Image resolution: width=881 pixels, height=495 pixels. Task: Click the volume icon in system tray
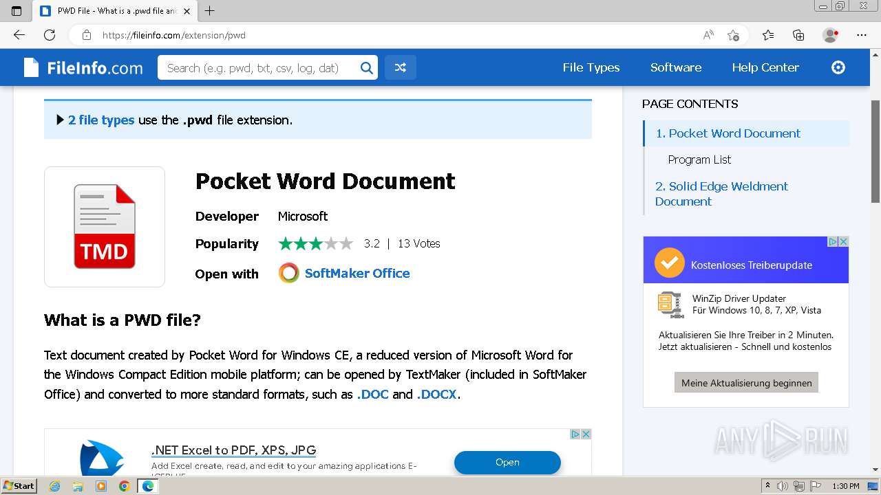point(783,486)
